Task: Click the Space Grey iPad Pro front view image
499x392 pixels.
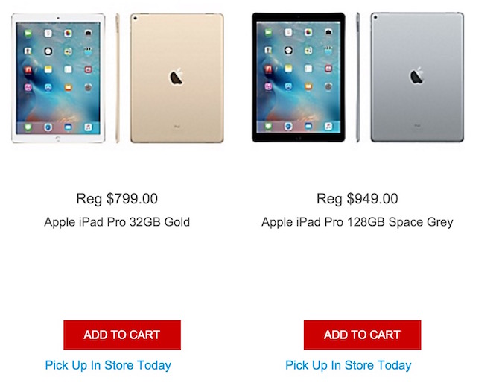Action: [299, 78]
